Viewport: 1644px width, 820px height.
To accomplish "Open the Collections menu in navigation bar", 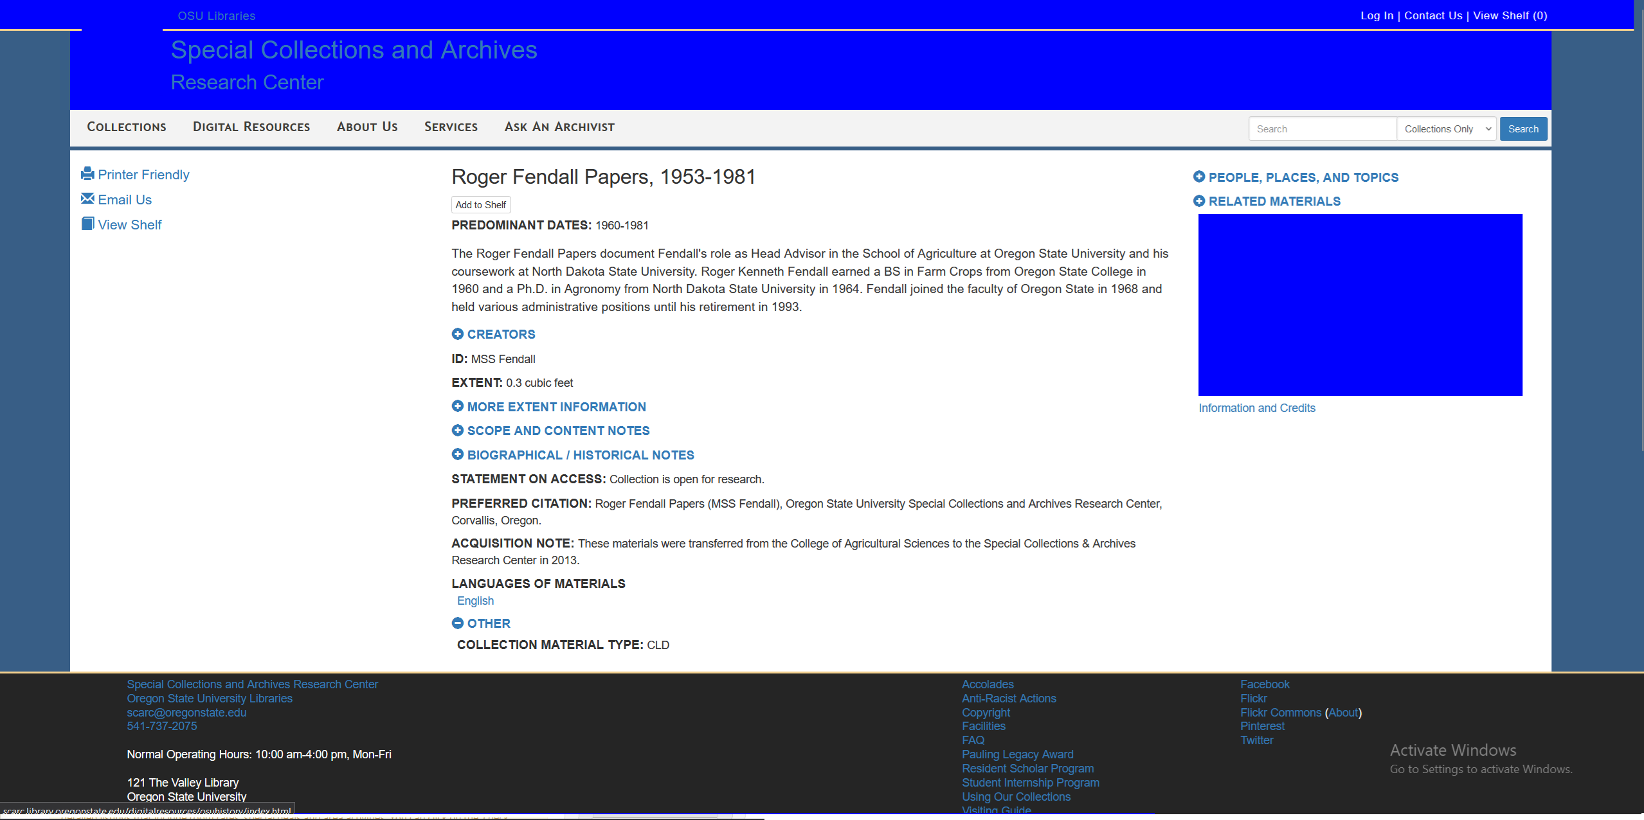I will click(x=127, y=127).
